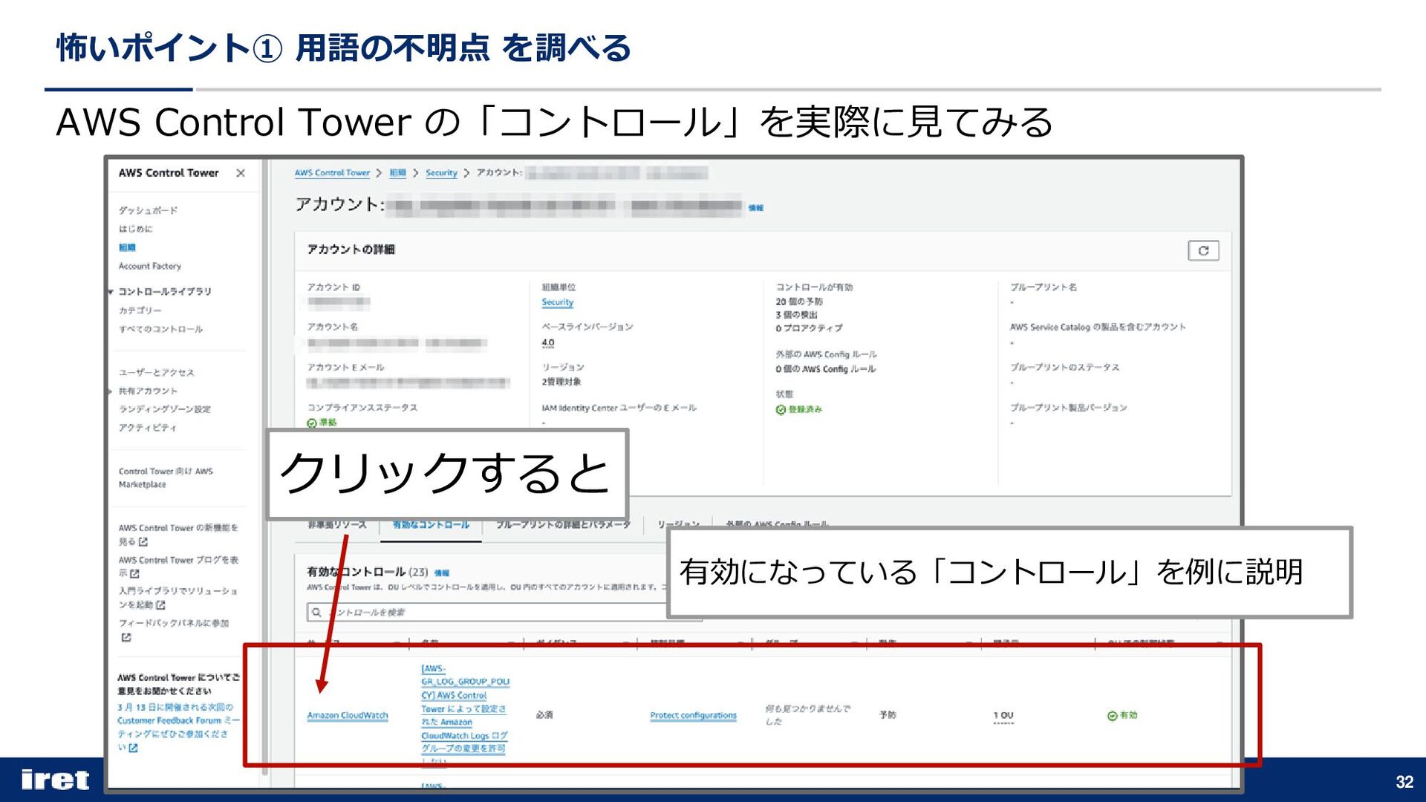The image size is (1426, 802).
Task: Click the 0 個の AWS Config ルール text
Action: [x=825, y=369]
